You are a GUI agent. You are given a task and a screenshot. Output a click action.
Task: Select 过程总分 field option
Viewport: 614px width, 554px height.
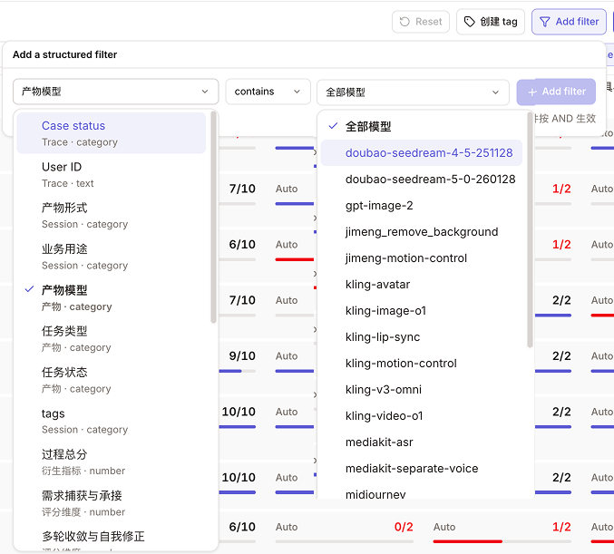(112, 462)
